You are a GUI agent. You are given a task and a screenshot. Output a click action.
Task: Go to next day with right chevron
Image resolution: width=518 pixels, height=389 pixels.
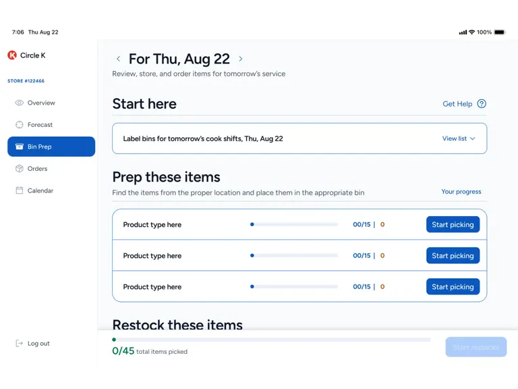click(241, 59)
